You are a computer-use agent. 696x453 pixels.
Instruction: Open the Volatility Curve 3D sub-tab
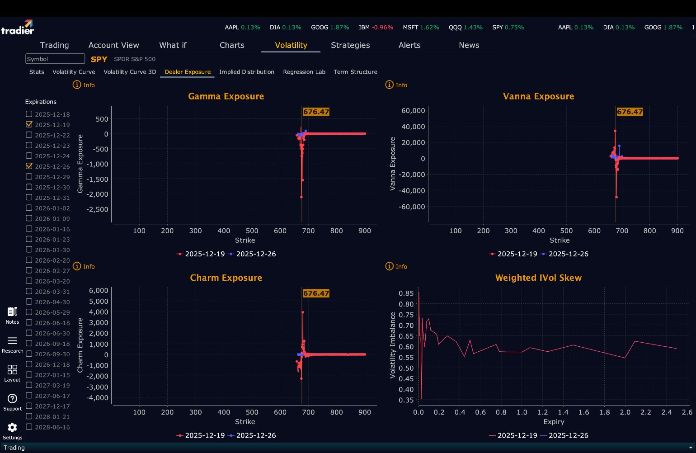(x=130, y=72)
